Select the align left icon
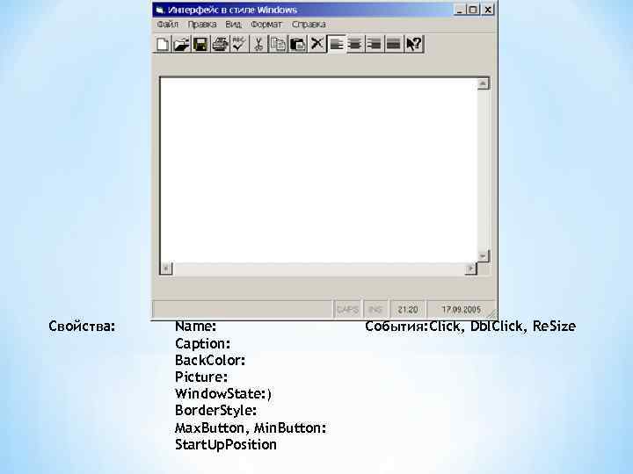This screenshot has width=633, height=474. coord(336,44)
